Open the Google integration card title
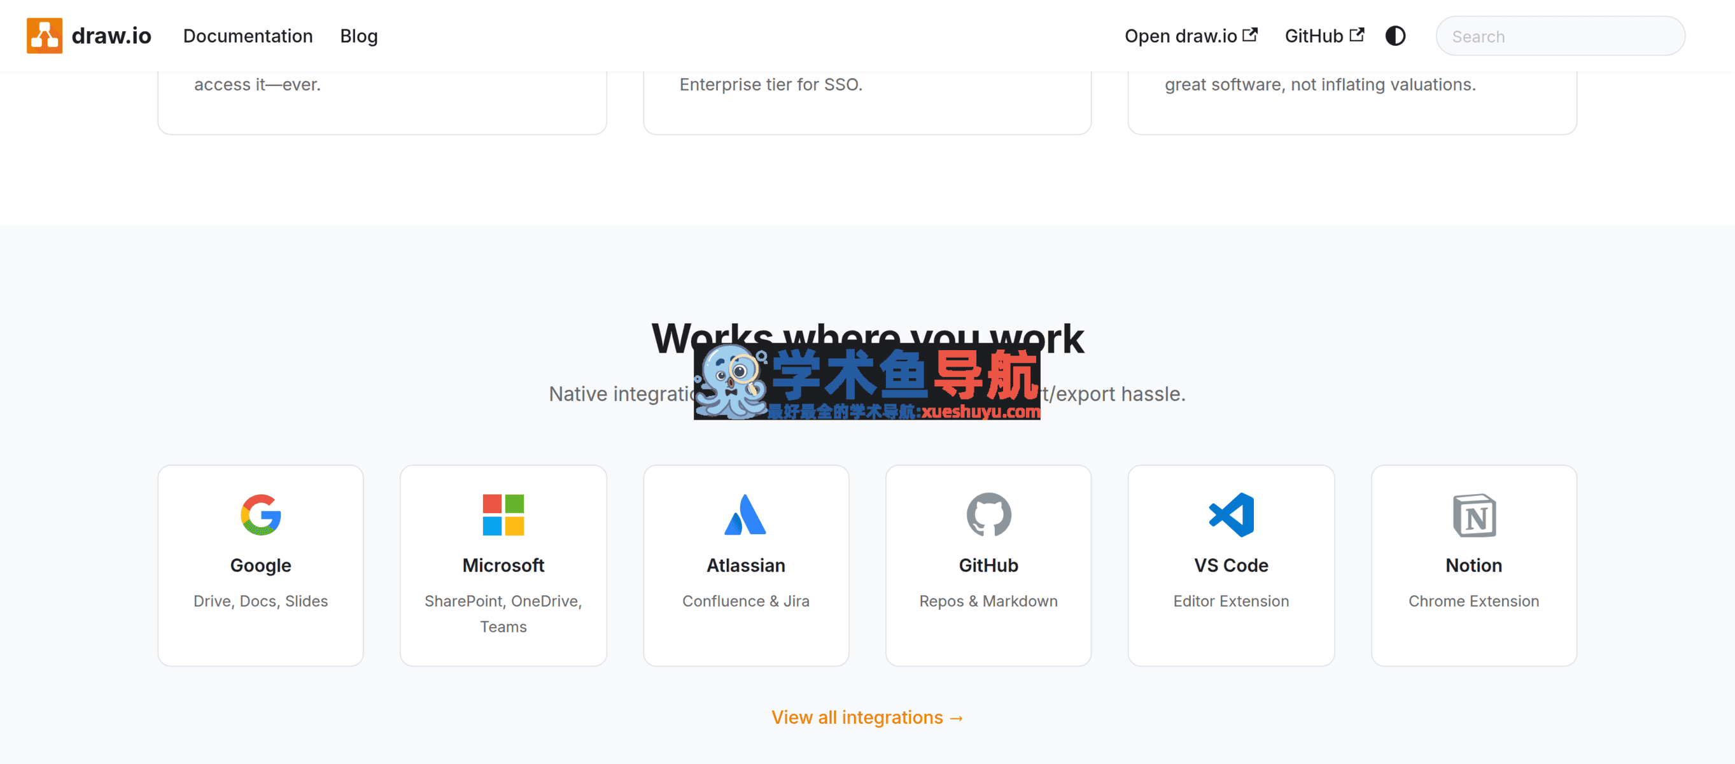1735x764 pixels. point(261,565)
